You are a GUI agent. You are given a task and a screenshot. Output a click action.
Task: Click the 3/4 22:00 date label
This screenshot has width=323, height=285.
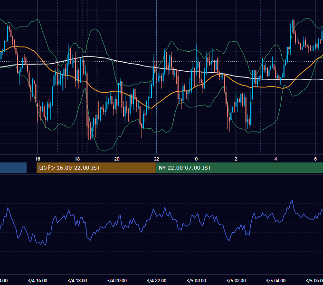[x=157, y=280]
